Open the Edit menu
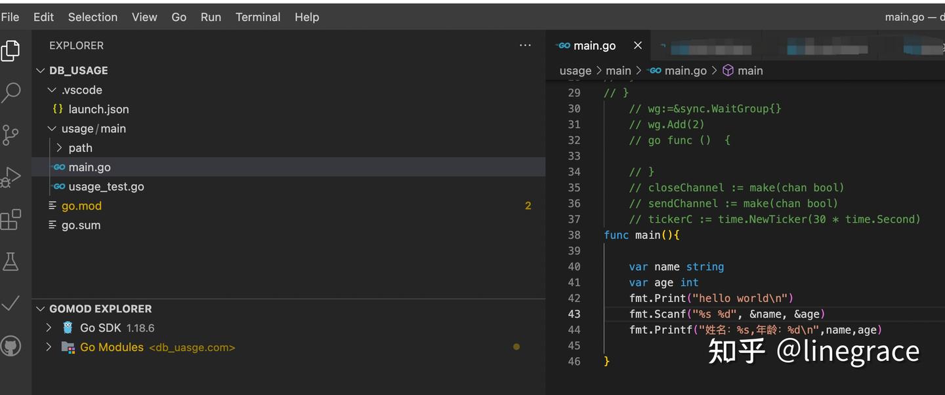Viewport: 945px width, 395px height. click(43, 17)
